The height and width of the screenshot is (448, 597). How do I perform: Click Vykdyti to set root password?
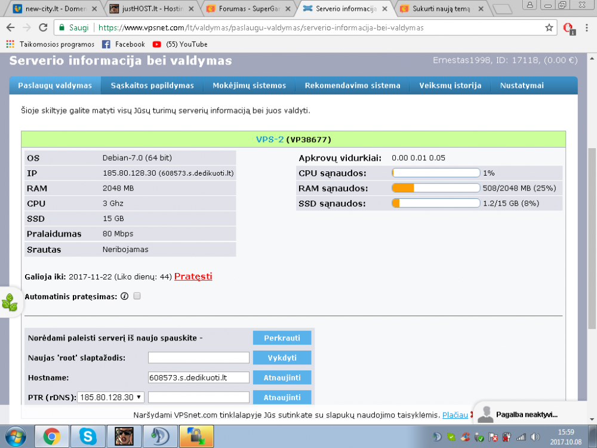point(282,358)
